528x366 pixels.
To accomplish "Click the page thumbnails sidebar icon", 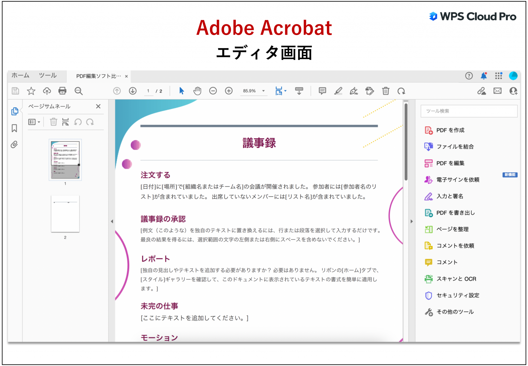I will click(15, 111).
